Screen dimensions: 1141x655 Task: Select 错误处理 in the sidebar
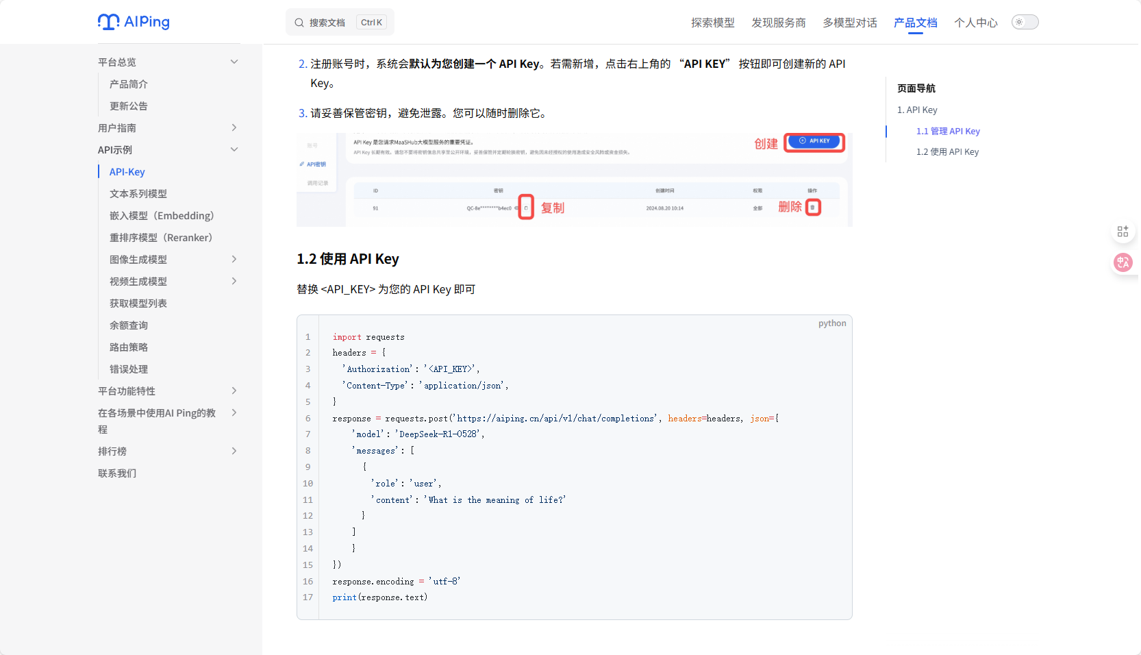click(129, 369)
